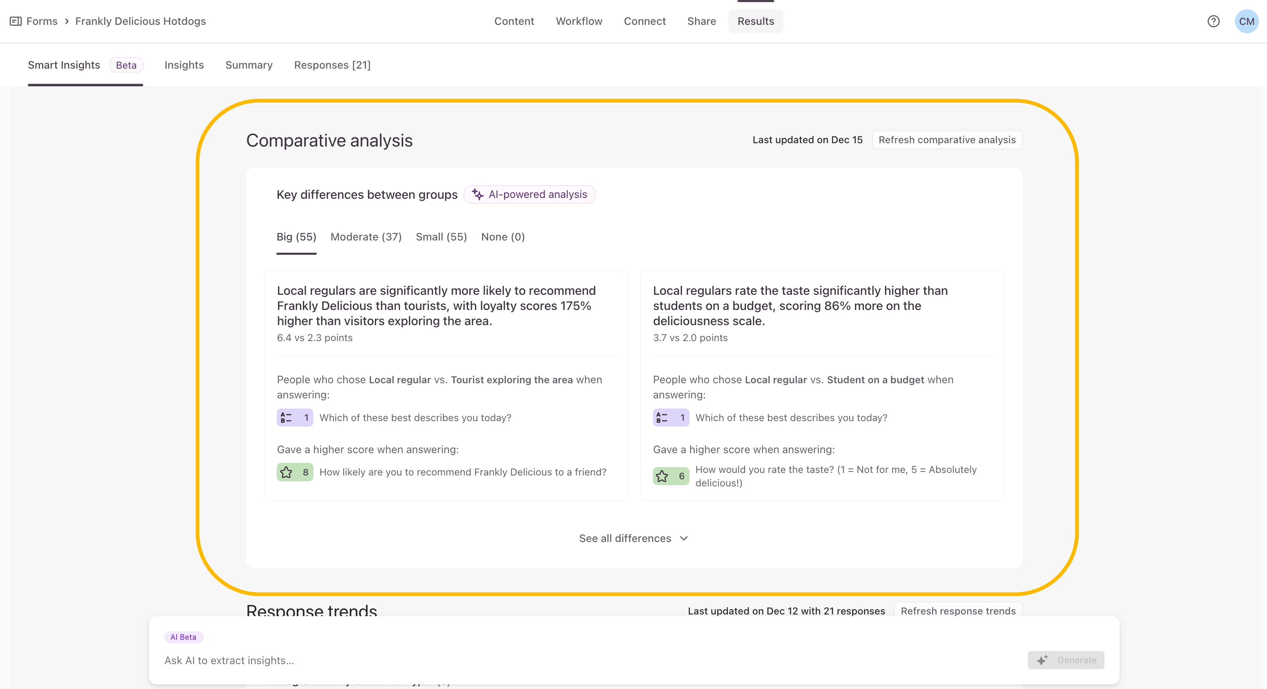Switch to the Small (55) tab
The width and height of the screenshot is (1267, 689).
pos(441,237)
